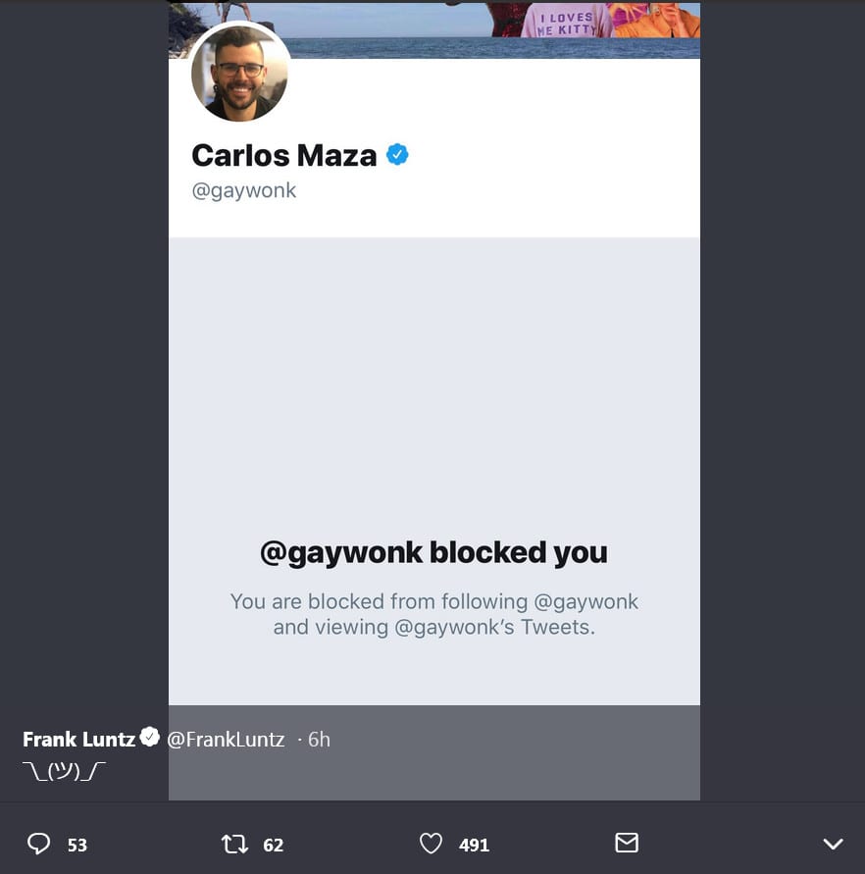Click the reply count 53
The height and width of the screenshot is (874, 865).
pos(77,845)
